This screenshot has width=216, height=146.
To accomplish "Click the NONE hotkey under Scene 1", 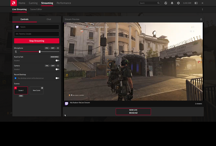I will (x=21, y=96).
